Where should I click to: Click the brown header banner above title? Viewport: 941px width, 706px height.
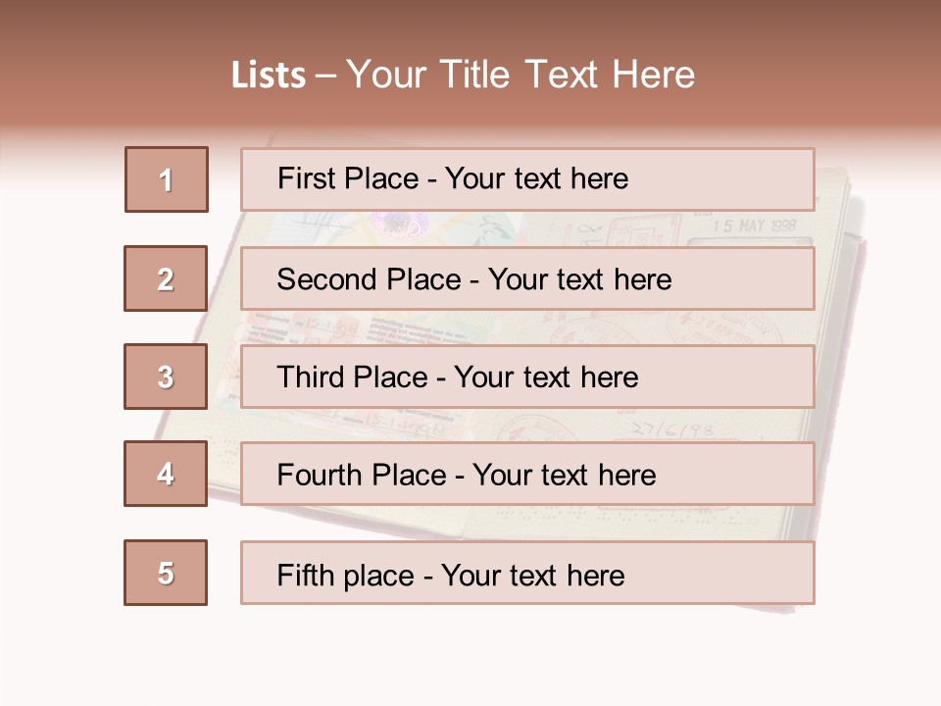click(470, 25)
